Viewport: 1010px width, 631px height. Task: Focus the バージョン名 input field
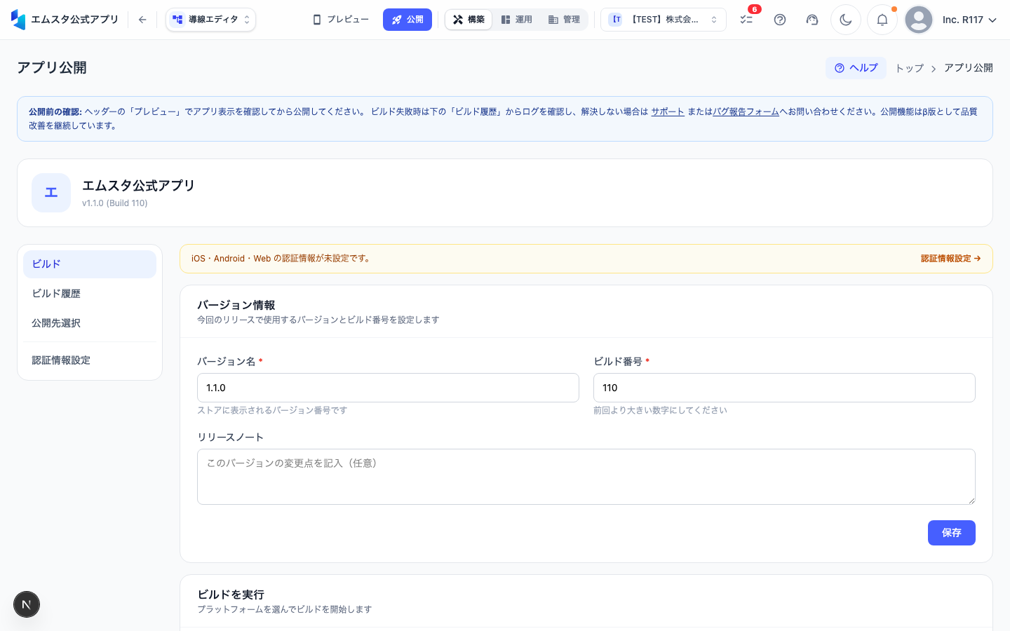coord(388,388)
